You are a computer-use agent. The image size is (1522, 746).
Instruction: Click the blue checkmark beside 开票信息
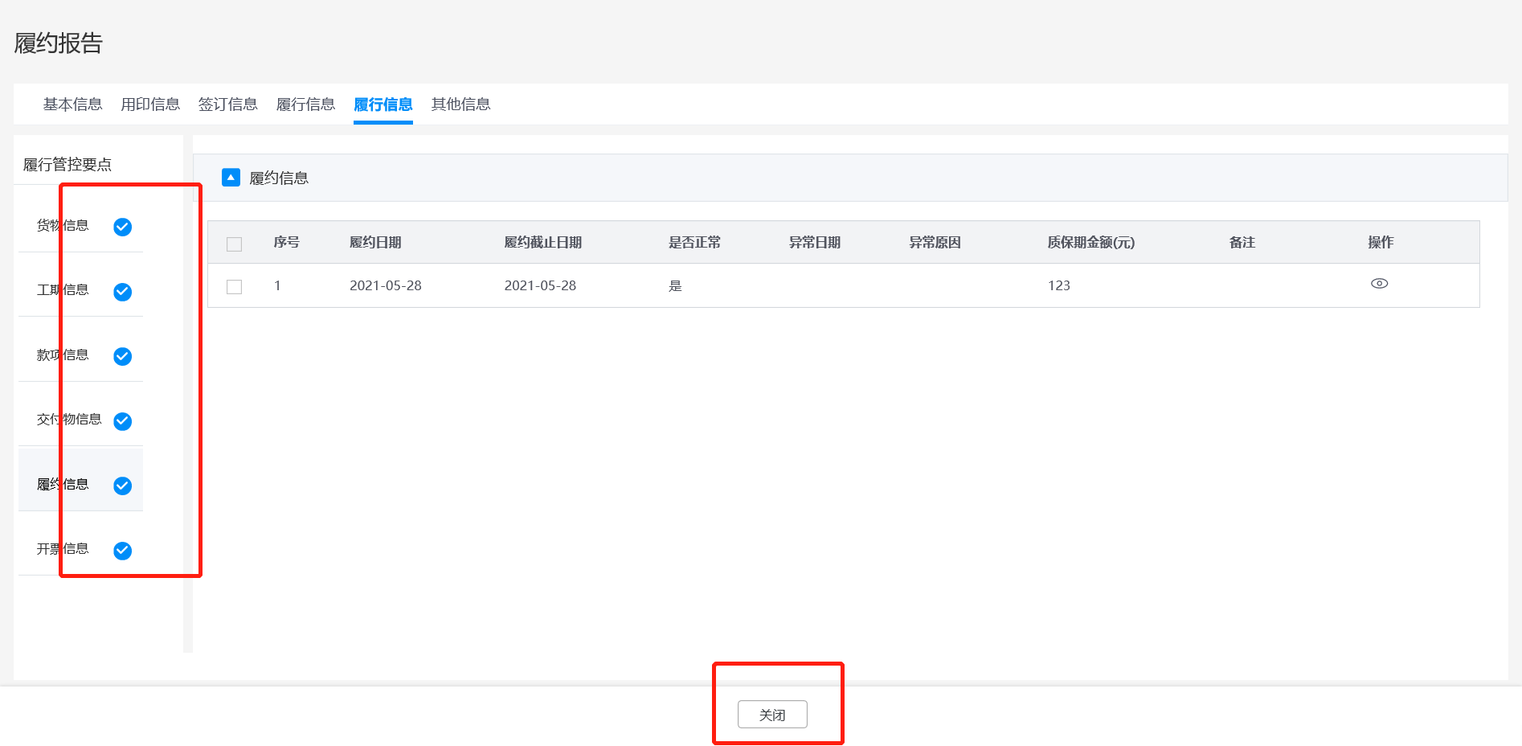pos(122,551)
